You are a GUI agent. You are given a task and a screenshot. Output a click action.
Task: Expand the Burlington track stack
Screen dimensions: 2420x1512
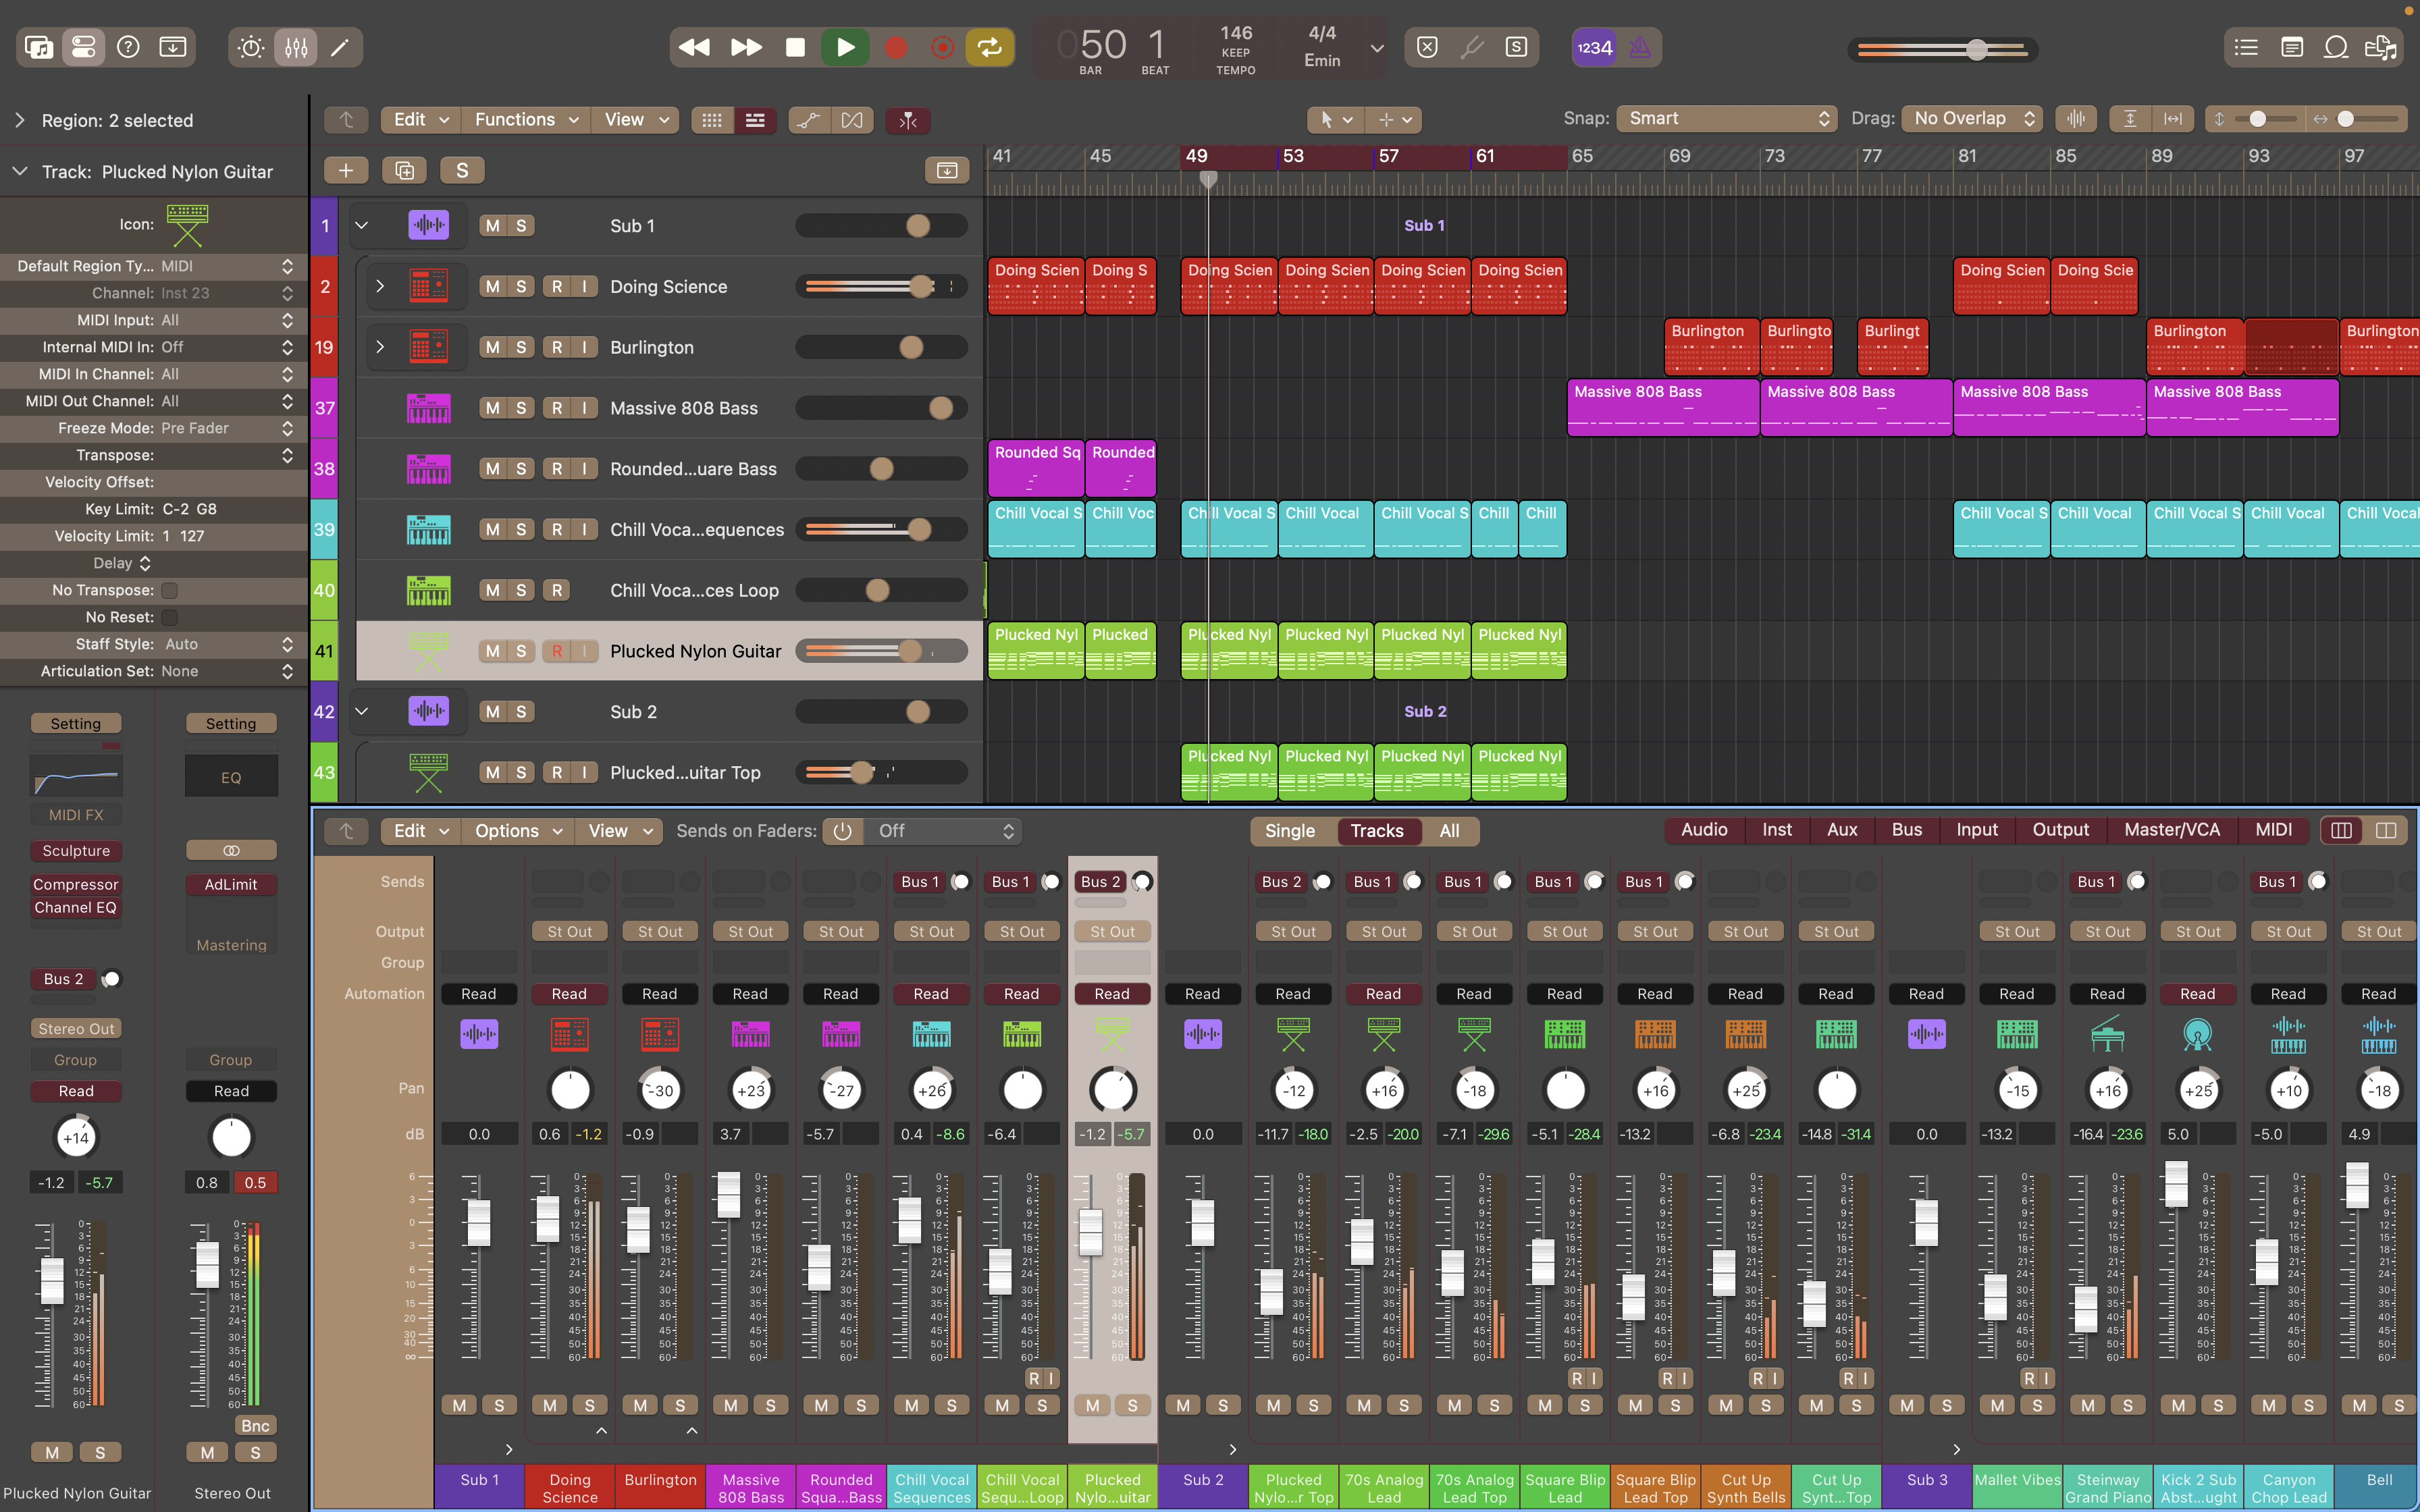379,347
